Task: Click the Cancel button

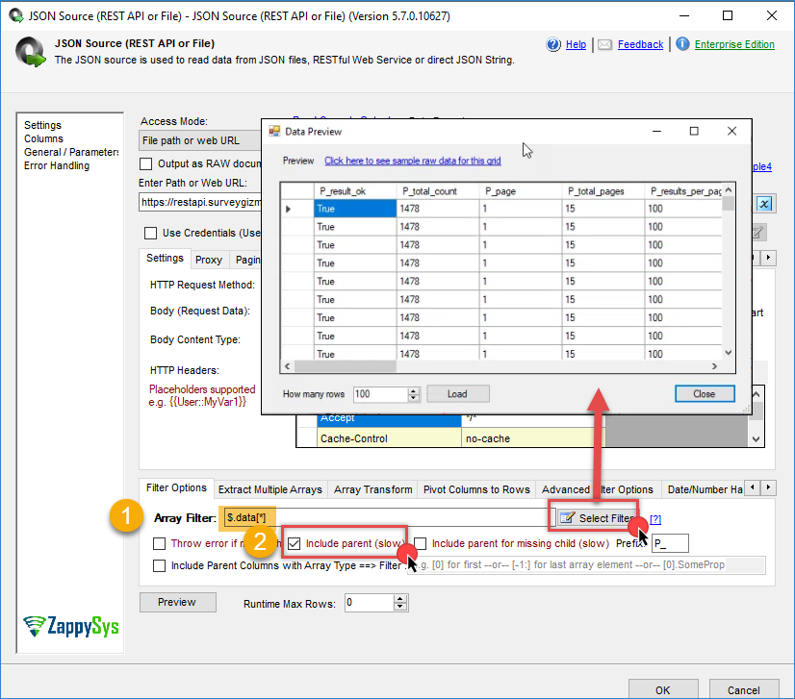Action: click(x=744, y=690)
